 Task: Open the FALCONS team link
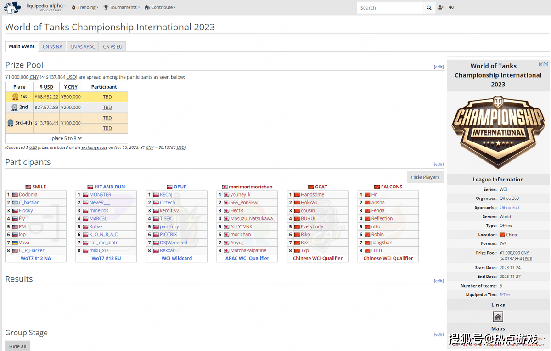(x=392, y=187)
